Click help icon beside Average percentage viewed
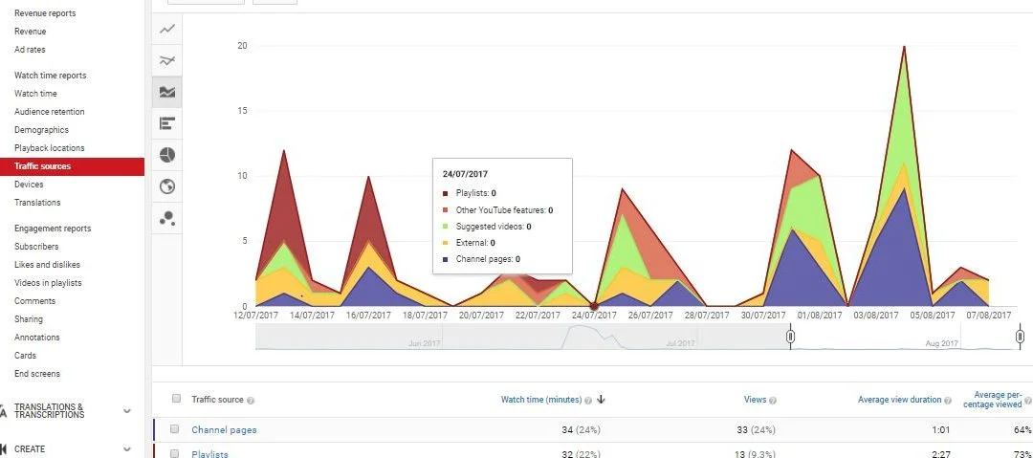 (x=1027, y=401)
